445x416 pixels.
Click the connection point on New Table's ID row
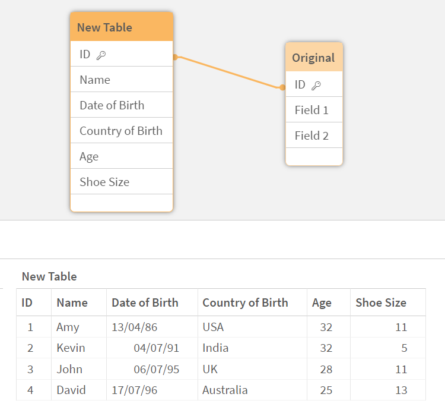pyautogui.click(x=175, y=57)
